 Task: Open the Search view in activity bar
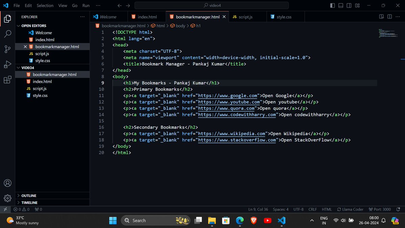(x=7, y=34)
